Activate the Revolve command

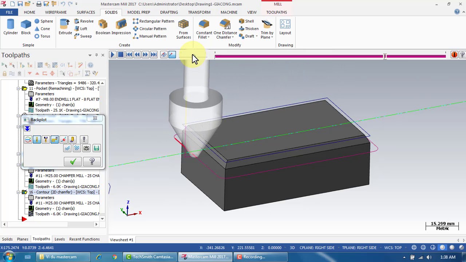click(x=83, y=21)
